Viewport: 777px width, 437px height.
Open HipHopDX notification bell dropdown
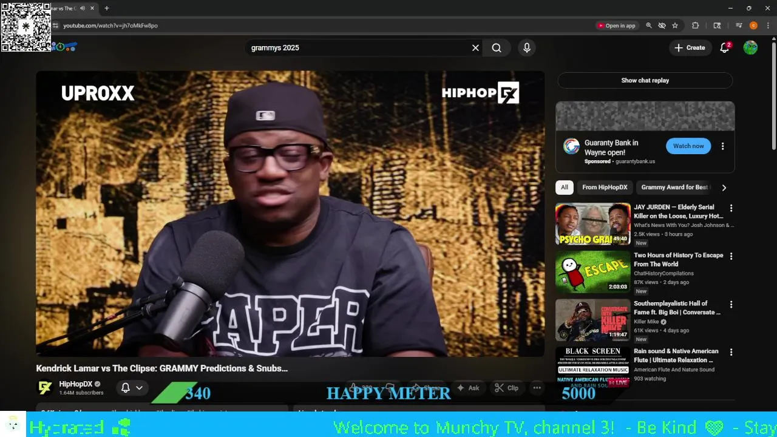point(132,388)
